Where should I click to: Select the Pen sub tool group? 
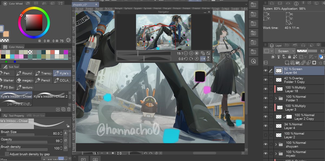pyautogui.click(x=6, y=73)
